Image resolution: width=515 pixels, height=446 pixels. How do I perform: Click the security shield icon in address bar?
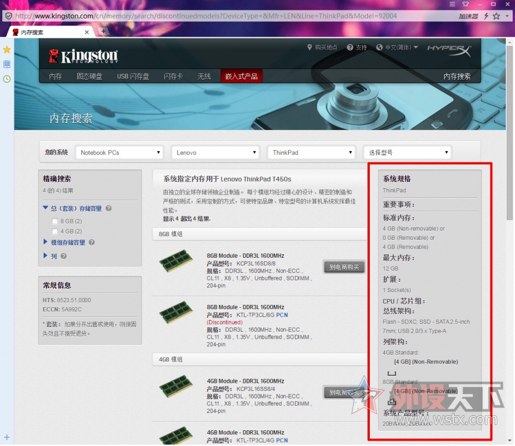pyautogui.click(x=9, y=16)
